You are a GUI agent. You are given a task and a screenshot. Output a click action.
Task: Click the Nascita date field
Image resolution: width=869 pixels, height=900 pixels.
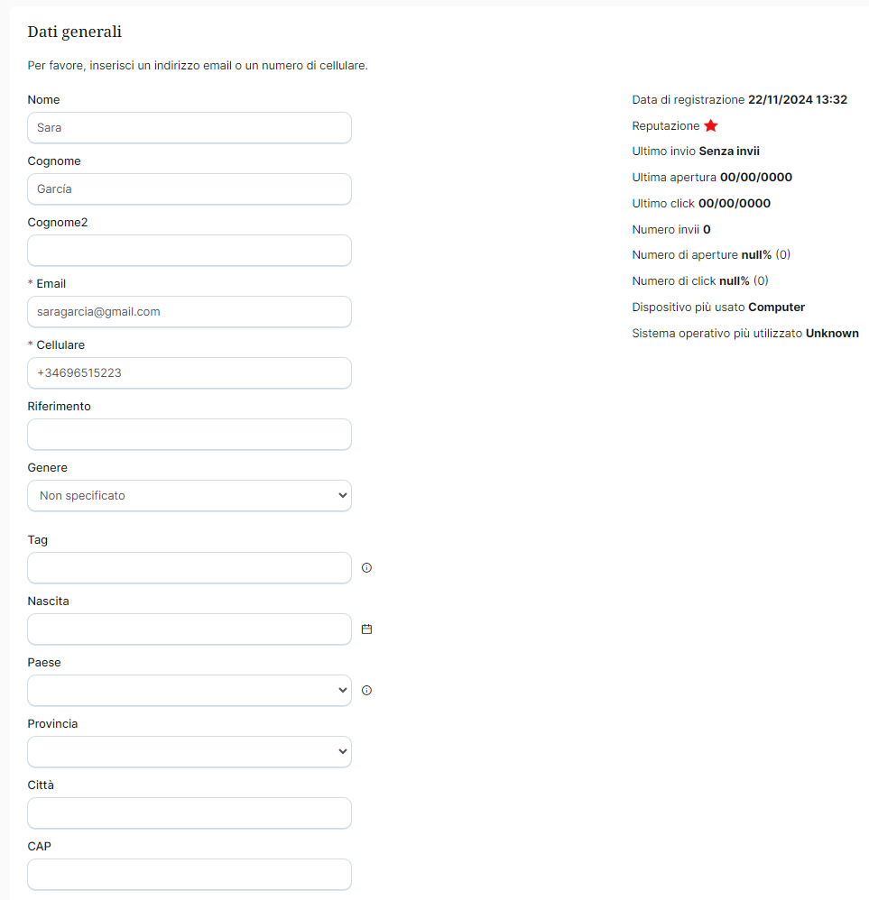[190, 629]
